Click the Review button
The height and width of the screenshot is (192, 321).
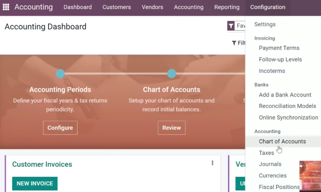coord(171,128)
